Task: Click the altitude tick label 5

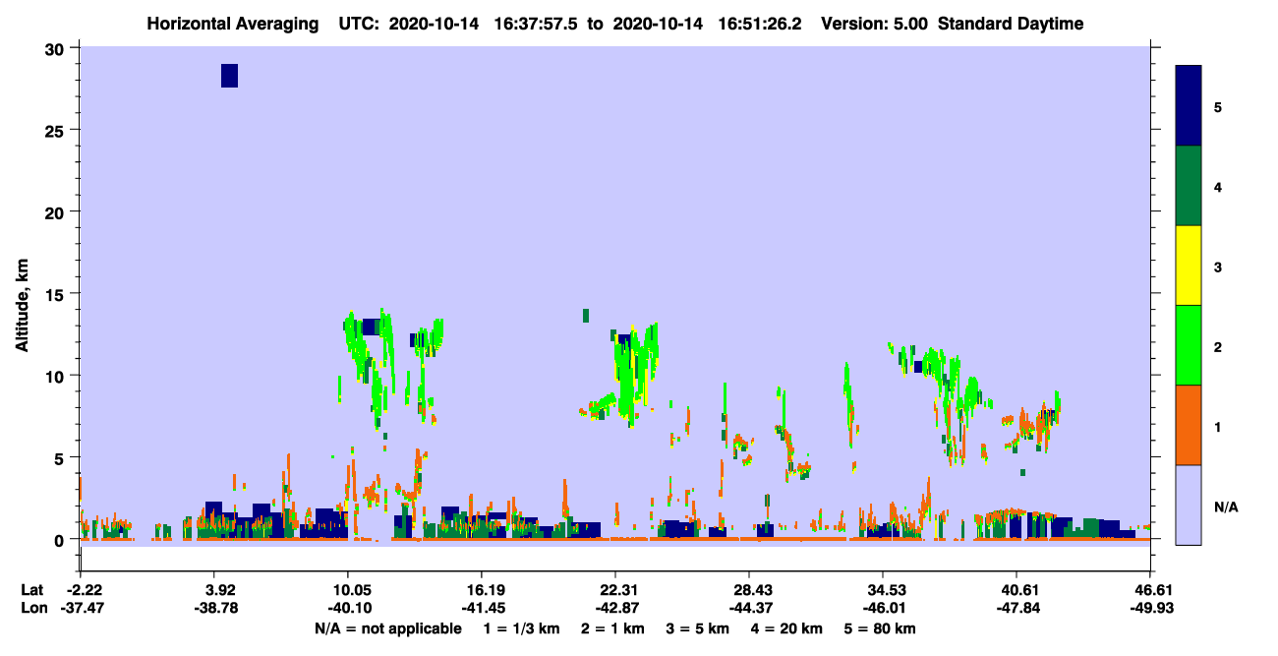Action: [x=61, y=457]
